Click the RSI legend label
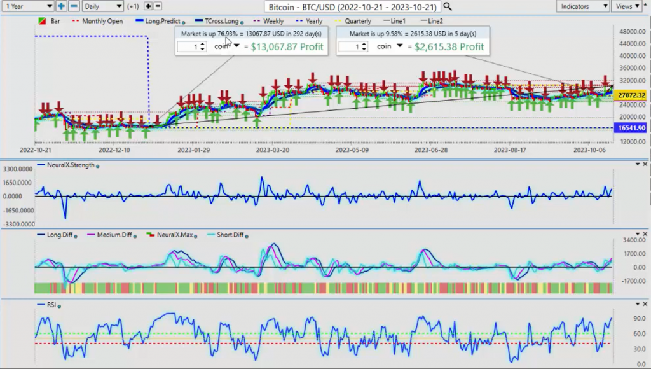The image size is (651, 369). point(51,305)
